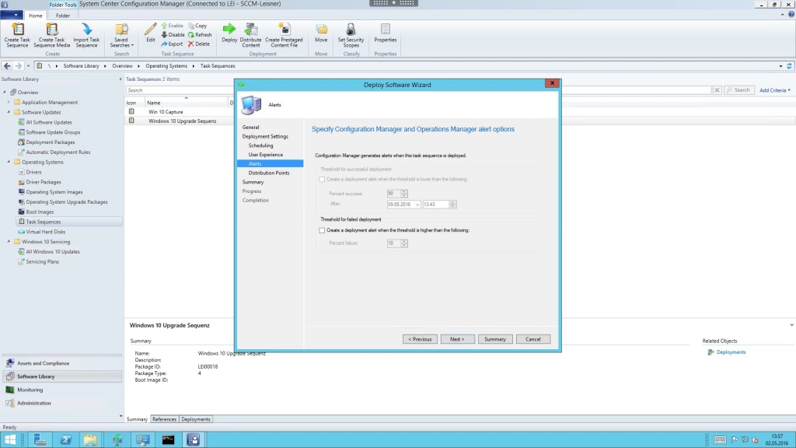Open the Monitoring workspace
Image resolution: width=796 pixels, height=448 pixels.
(x=62, y=390)
